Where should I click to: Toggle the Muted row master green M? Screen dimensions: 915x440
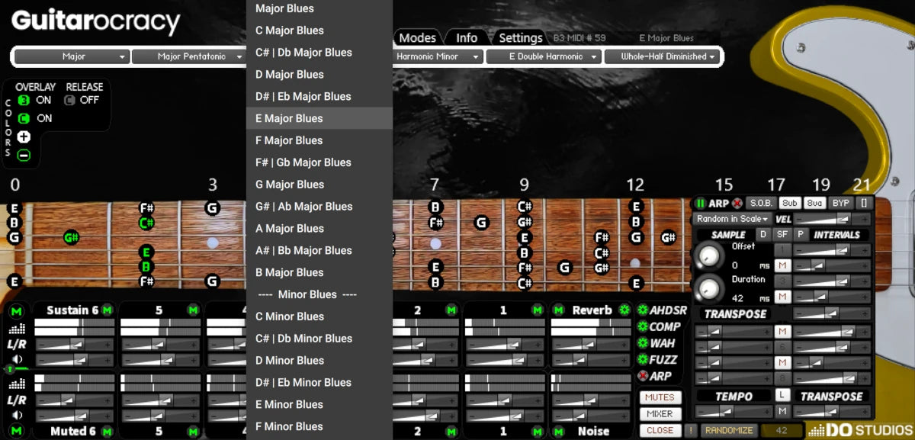16,432
